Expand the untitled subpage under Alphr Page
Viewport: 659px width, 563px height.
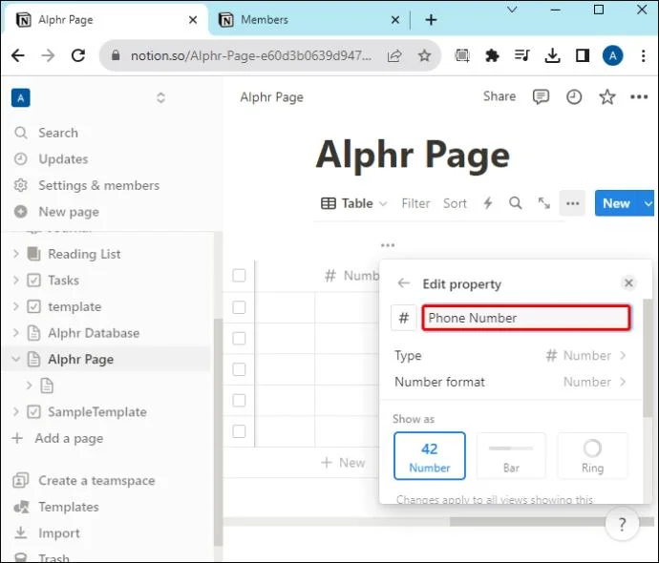click(x=29, y=386)
